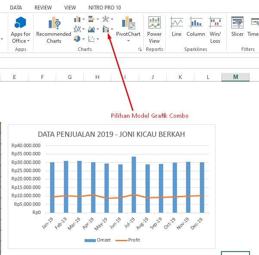The width and height of the screenshot is (259, 255).
Task: Select column J header
Action: pyautogui.click(x=153, y=77)
